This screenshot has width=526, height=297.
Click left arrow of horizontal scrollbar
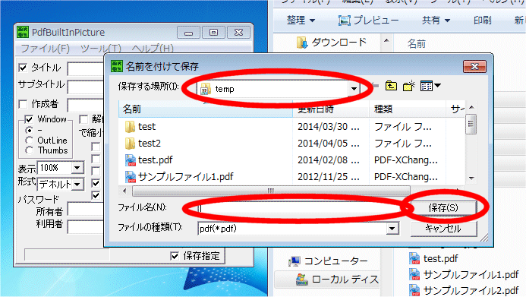click(x=124, y=191)
